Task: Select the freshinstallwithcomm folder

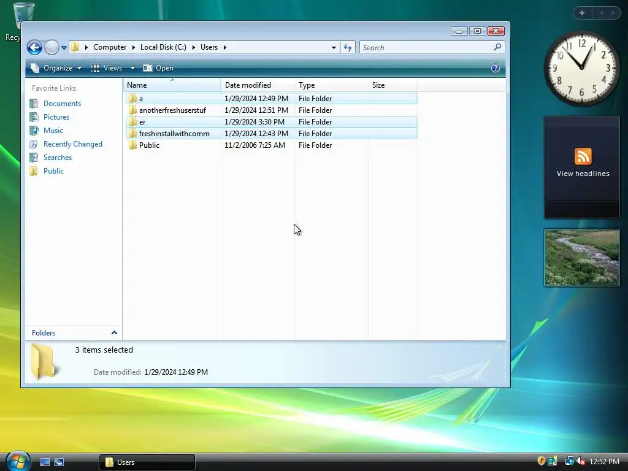Action: (271, 133)
